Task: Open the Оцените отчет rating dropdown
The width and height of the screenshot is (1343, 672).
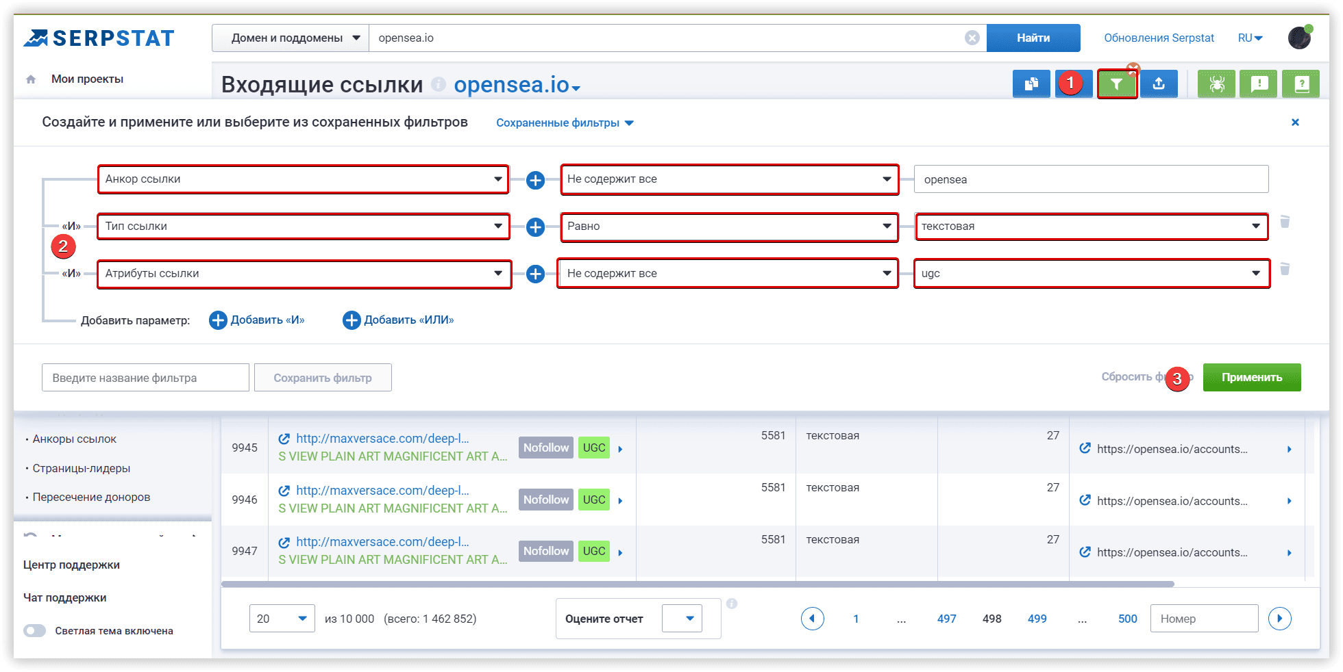Action: pyautogui.click(x=682, y=619)
